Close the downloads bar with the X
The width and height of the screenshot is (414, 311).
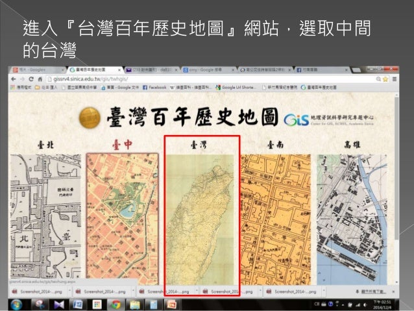coord(393,292)
